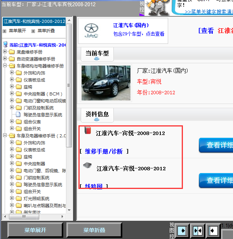Click the document icon for 驾驶员信息显示系统
The image size is (233, 239).
point(18,114)
